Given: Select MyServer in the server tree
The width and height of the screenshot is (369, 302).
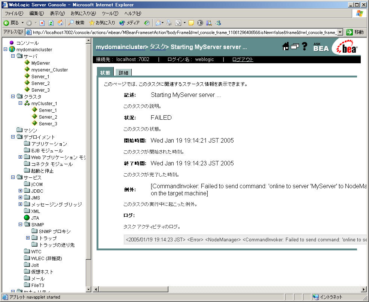Looking at the screenshot, I should 40,63.
